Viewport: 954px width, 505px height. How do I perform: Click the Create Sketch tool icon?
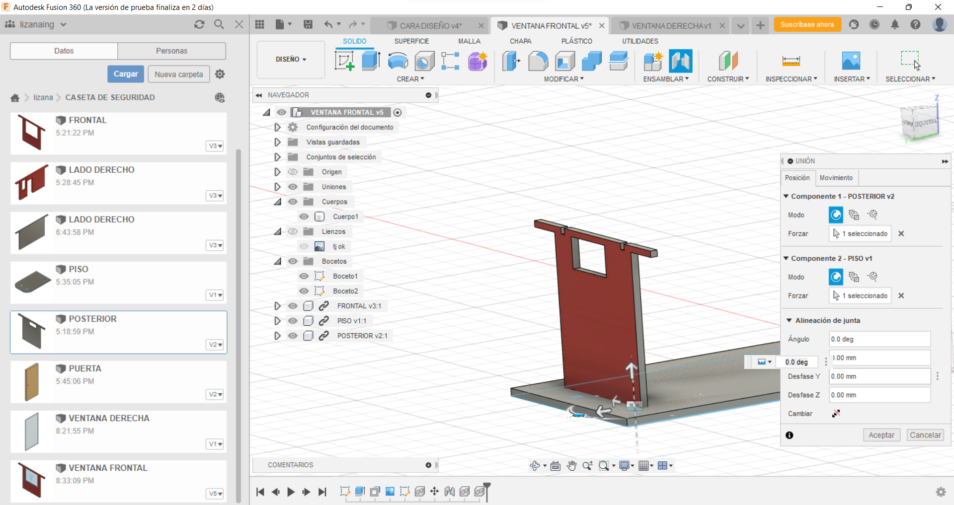344,61
